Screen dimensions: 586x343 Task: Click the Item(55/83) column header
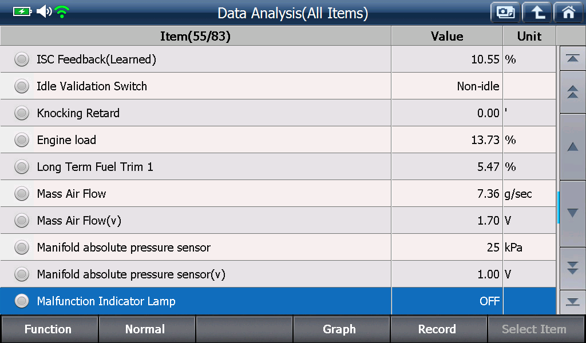click(196, 36)
